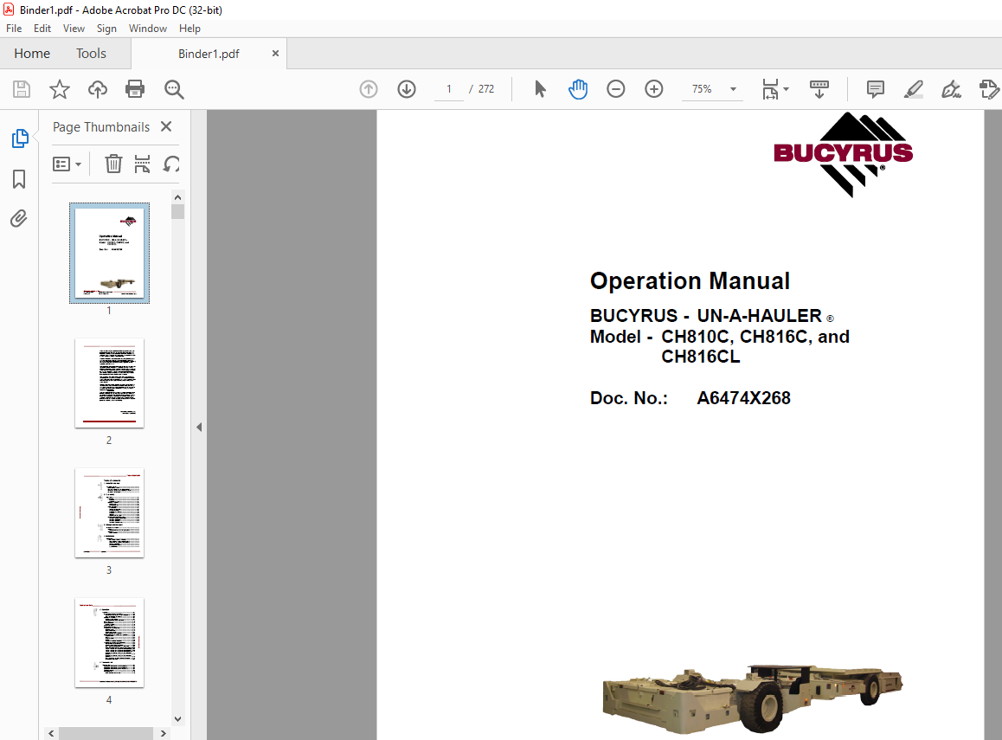Open the Edit menu
1002x740 pixels.
(42, 29)
